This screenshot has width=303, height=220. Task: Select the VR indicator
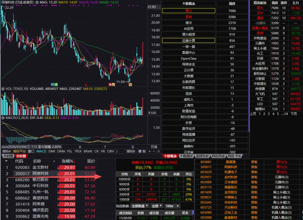coord(103,151)
